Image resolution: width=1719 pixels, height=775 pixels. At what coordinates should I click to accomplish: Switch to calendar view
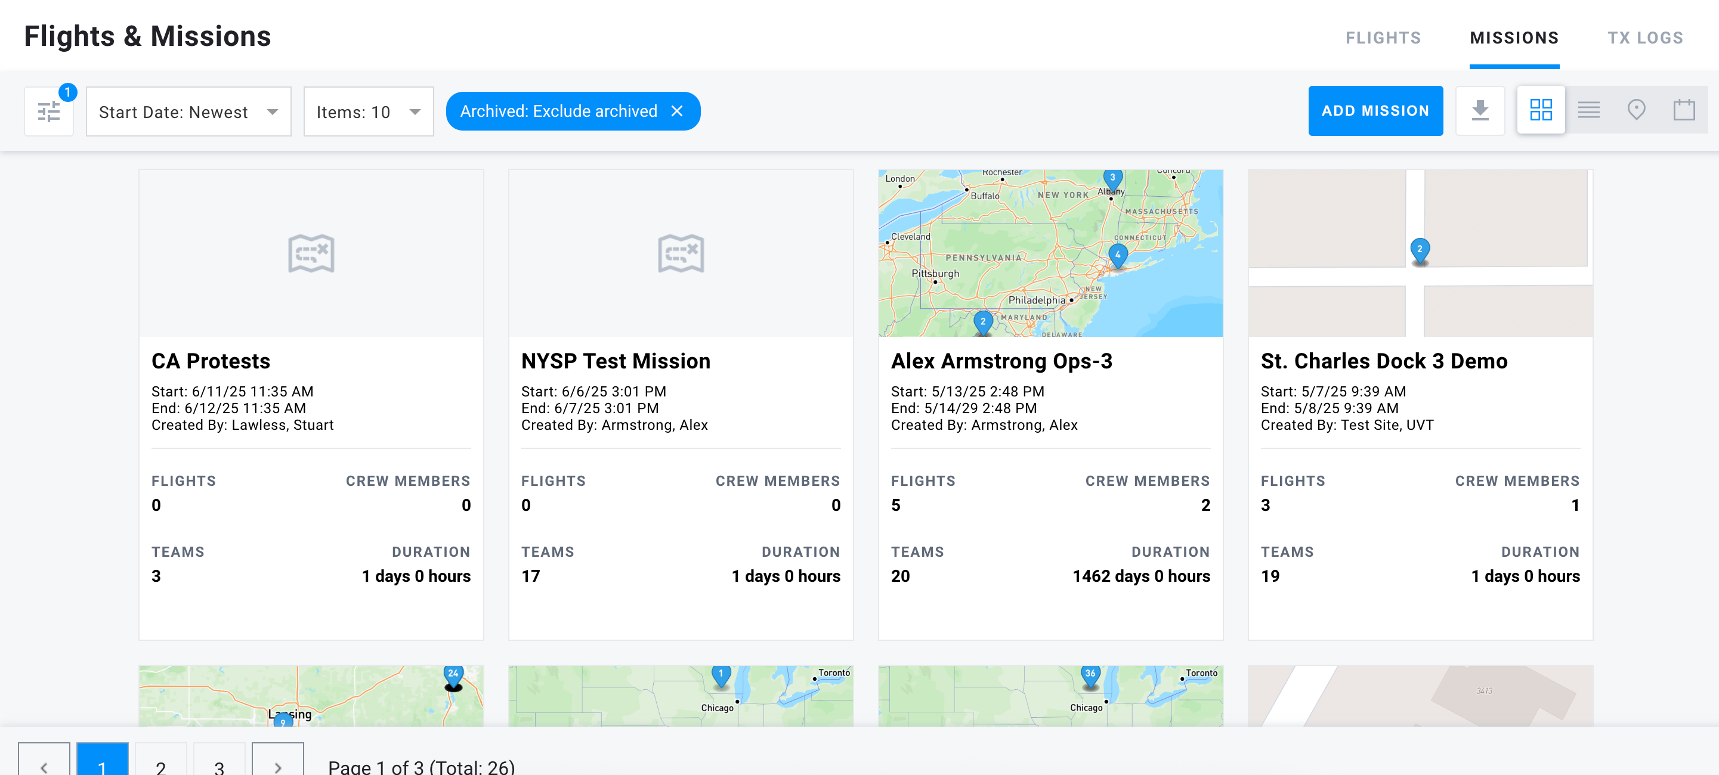coord(1684,110)
